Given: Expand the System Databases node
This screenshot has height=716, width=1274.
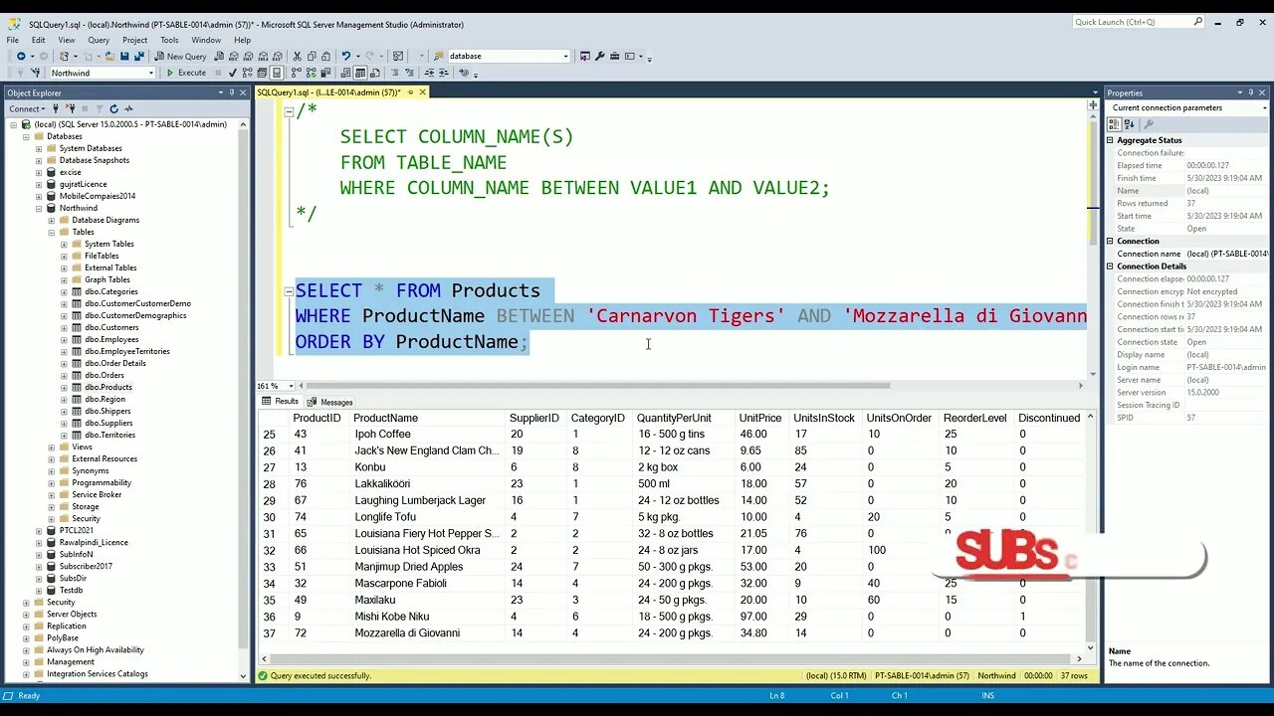Looking at the screenshot, I should (x=39, y=148).
